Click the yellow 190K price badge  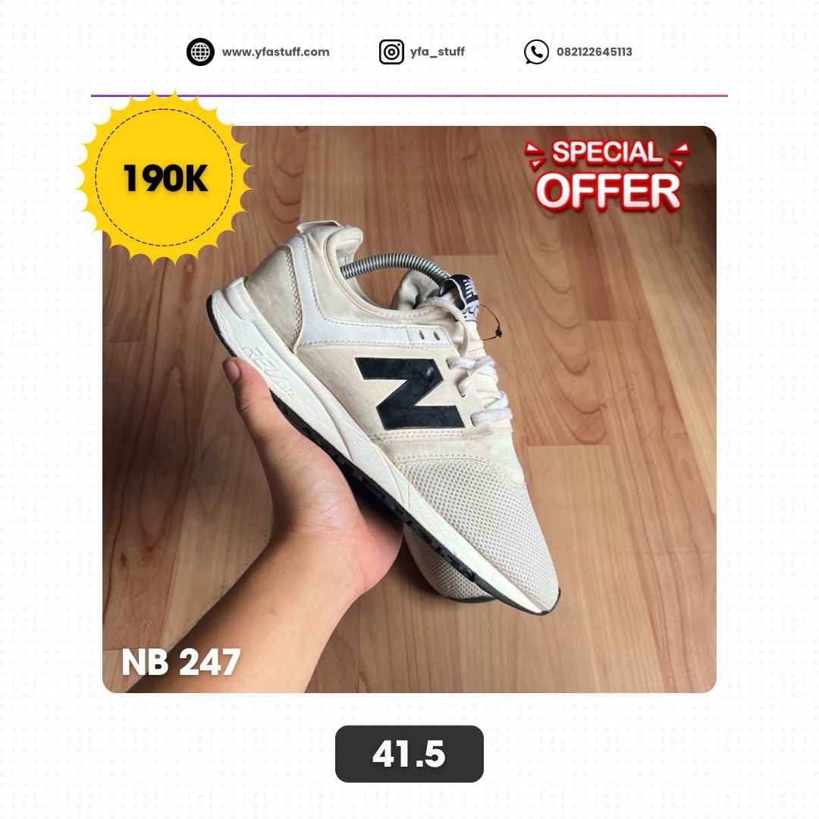pyautogui.click(x=165, y=177)
